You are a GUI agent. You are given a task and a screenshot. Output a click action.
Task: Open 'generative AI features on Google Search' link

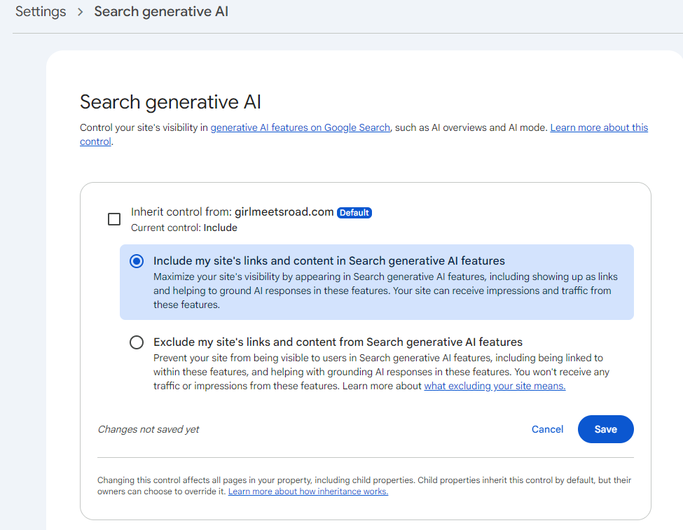click(300, 127)
